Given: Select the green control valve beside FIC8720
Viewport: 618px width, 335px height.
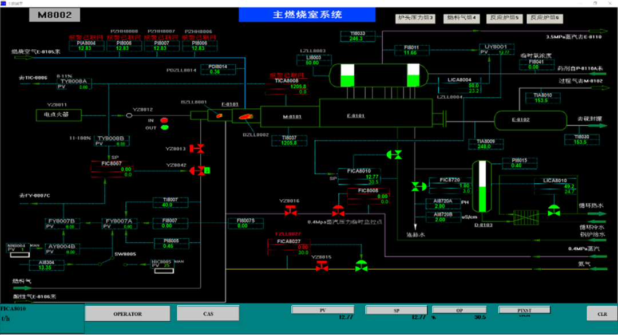Looking at the screenshot, I should pos(418,186).
